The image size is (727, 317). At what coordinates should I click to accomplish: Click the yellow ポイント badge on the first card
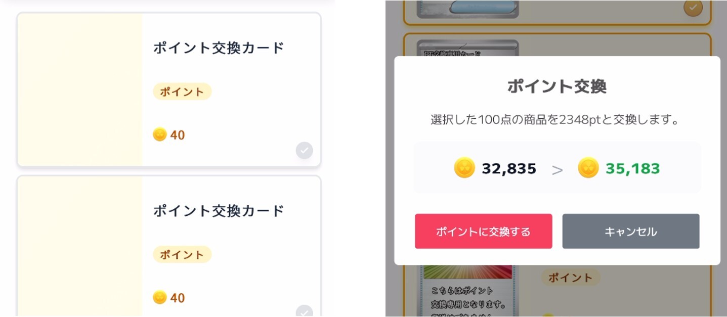coord(182,91)
